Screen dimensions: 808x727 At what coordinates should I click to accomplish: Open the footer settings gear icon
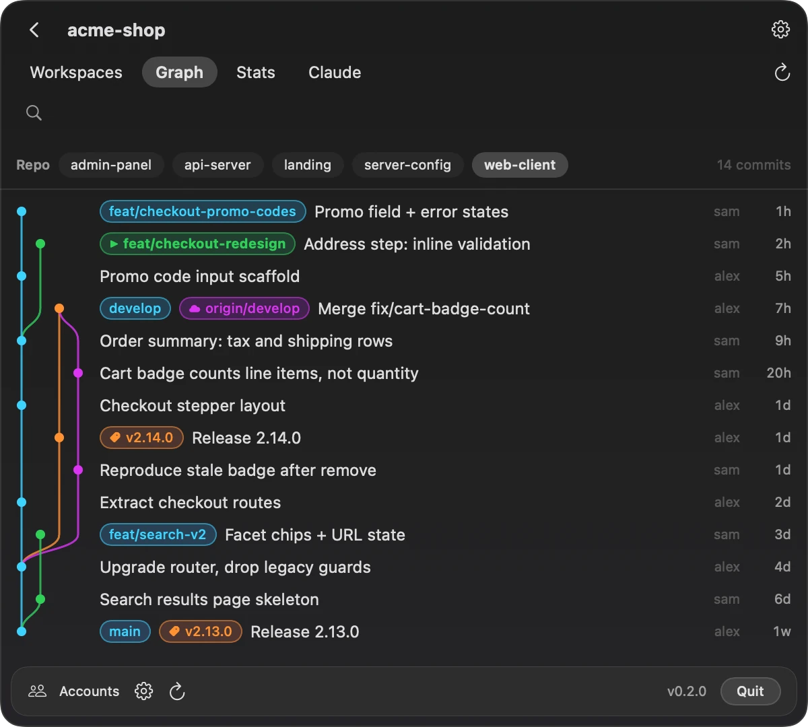[x=143, y=691]
